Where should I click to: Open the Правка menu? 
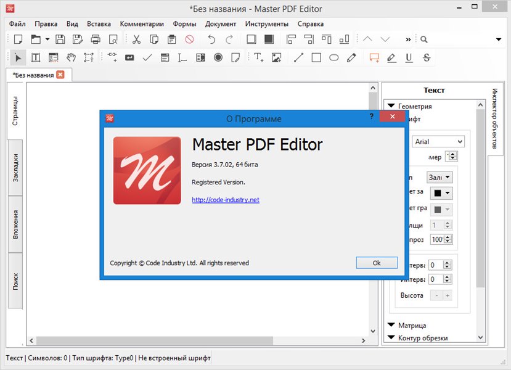[x=46, y=24]
